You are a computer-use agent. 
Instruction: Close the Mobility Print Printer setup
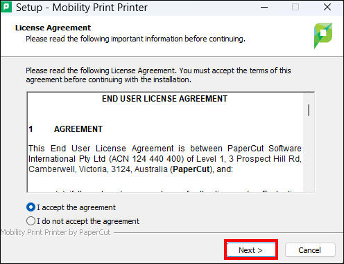pyautogui.click(x=327, y=7)
